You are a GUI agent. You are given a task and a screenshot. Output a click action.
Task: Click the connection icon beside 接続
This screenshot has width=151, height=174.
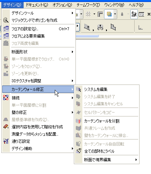tap(6, 98)
